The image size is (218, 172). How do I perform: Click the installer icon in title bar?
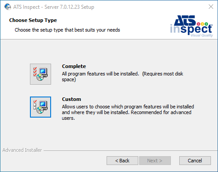click(x=7, y=7)
